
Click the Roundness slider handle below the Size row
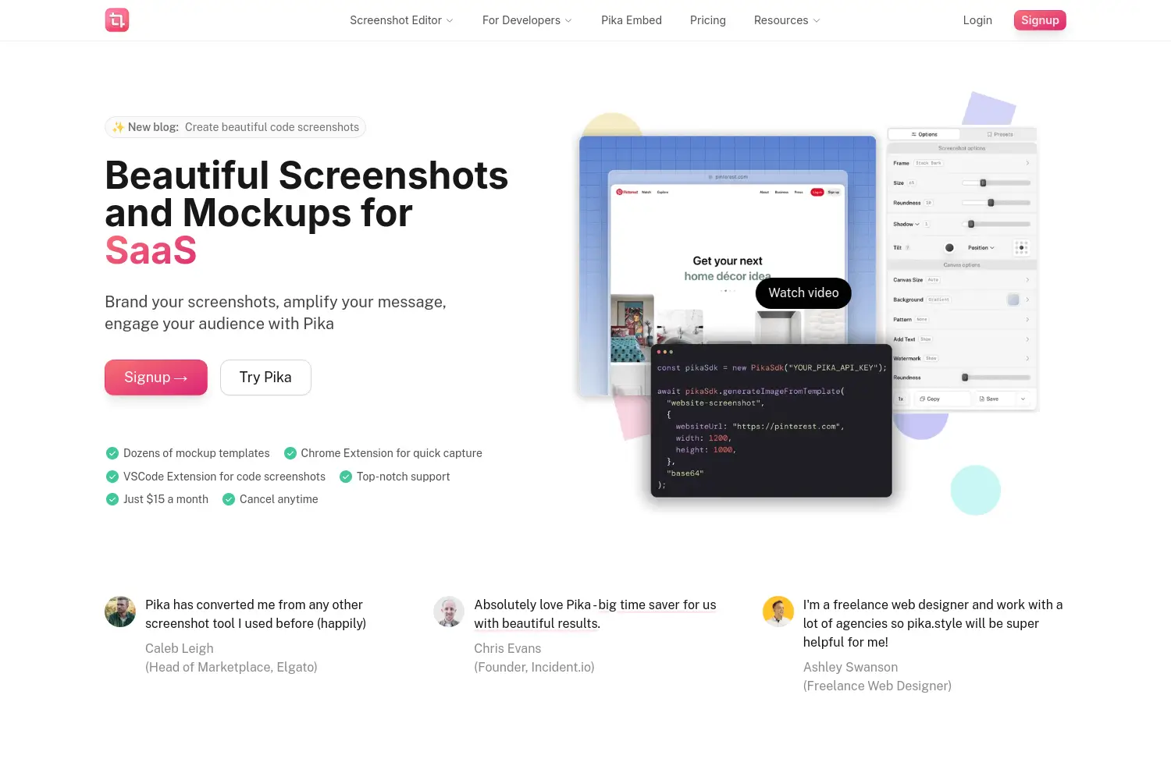991,203
